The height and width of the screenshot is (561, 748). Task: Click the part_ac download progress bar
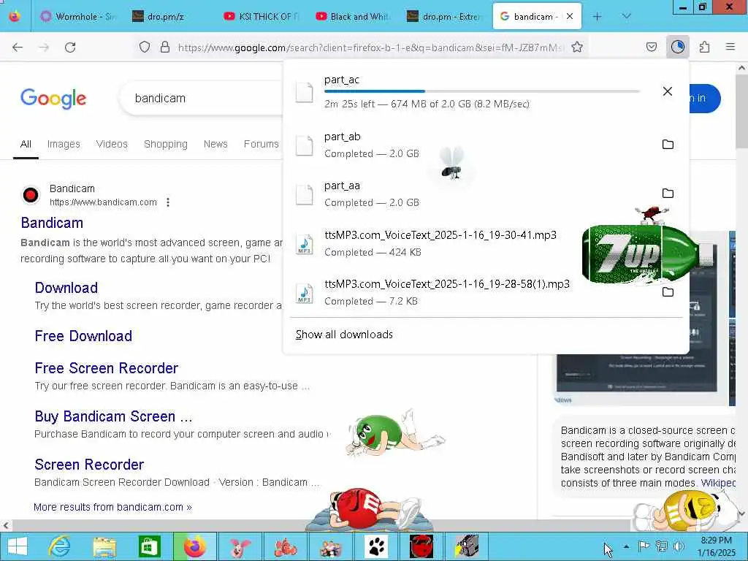click(482, 91)
